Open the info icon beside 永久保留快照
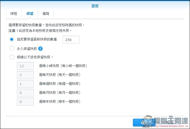190x129 pixels. click(40, 49)
